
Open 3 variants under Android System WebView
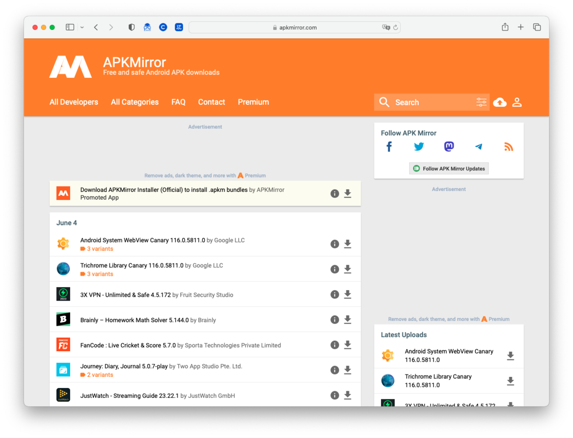tap(97, 249)
